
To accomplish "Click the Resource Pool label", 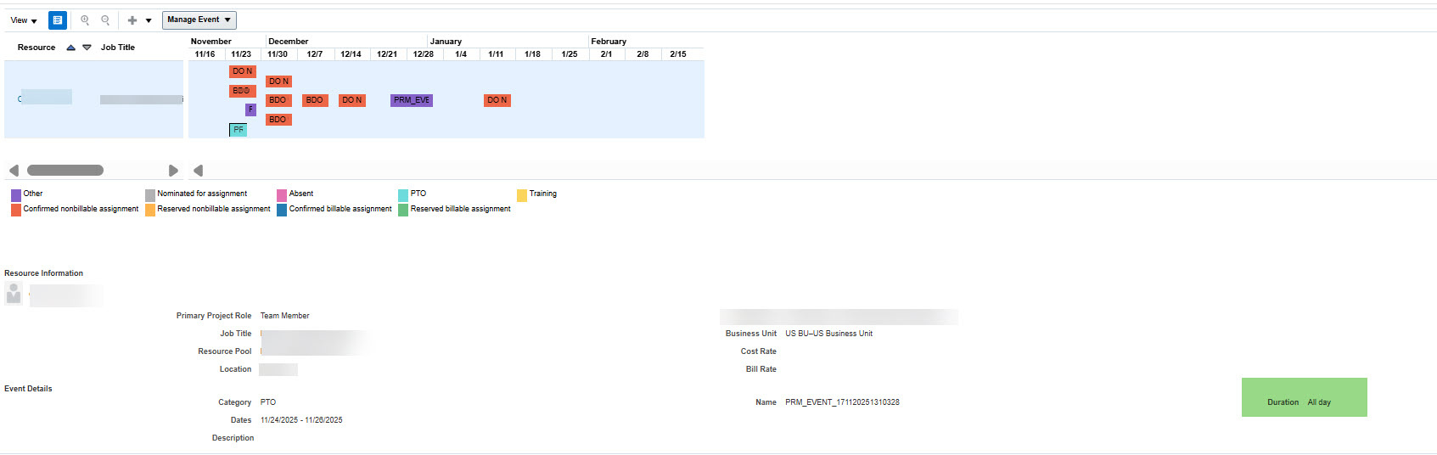I will [224, 351].
